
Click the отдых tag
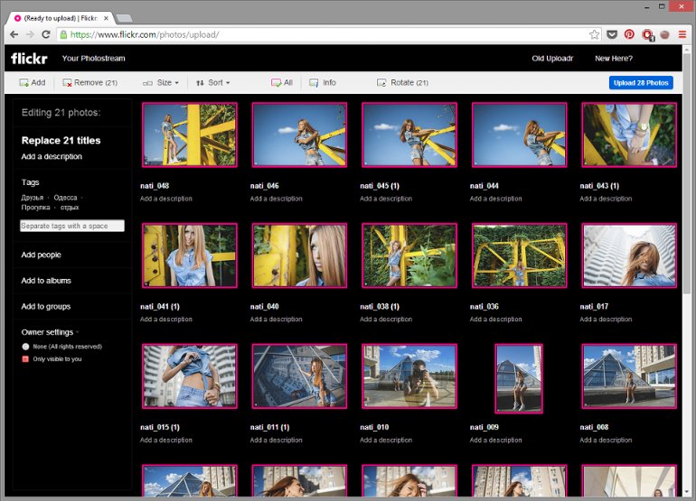pos(70,208)
